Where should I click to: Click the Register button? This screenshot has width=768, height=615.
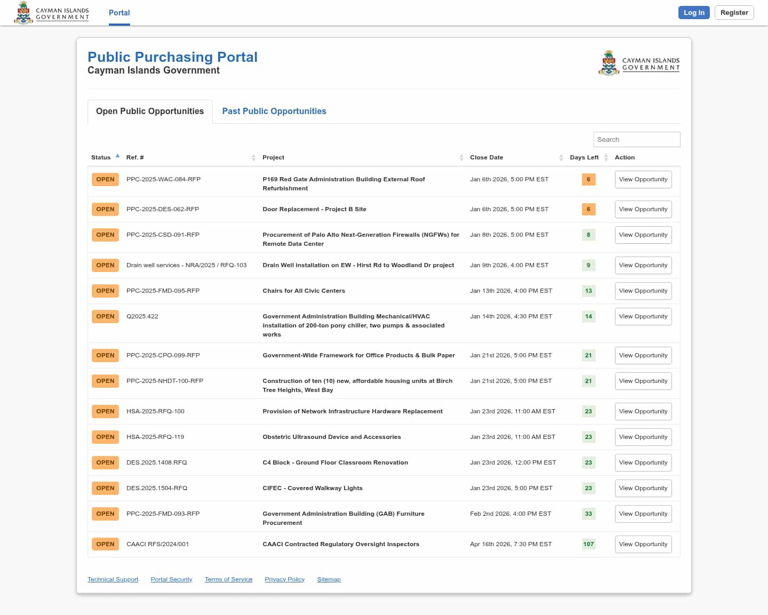734,13
